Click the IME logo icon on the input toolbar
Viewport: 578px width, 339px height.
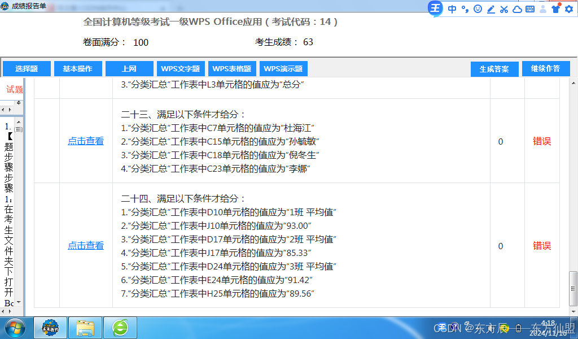[435, 8]
